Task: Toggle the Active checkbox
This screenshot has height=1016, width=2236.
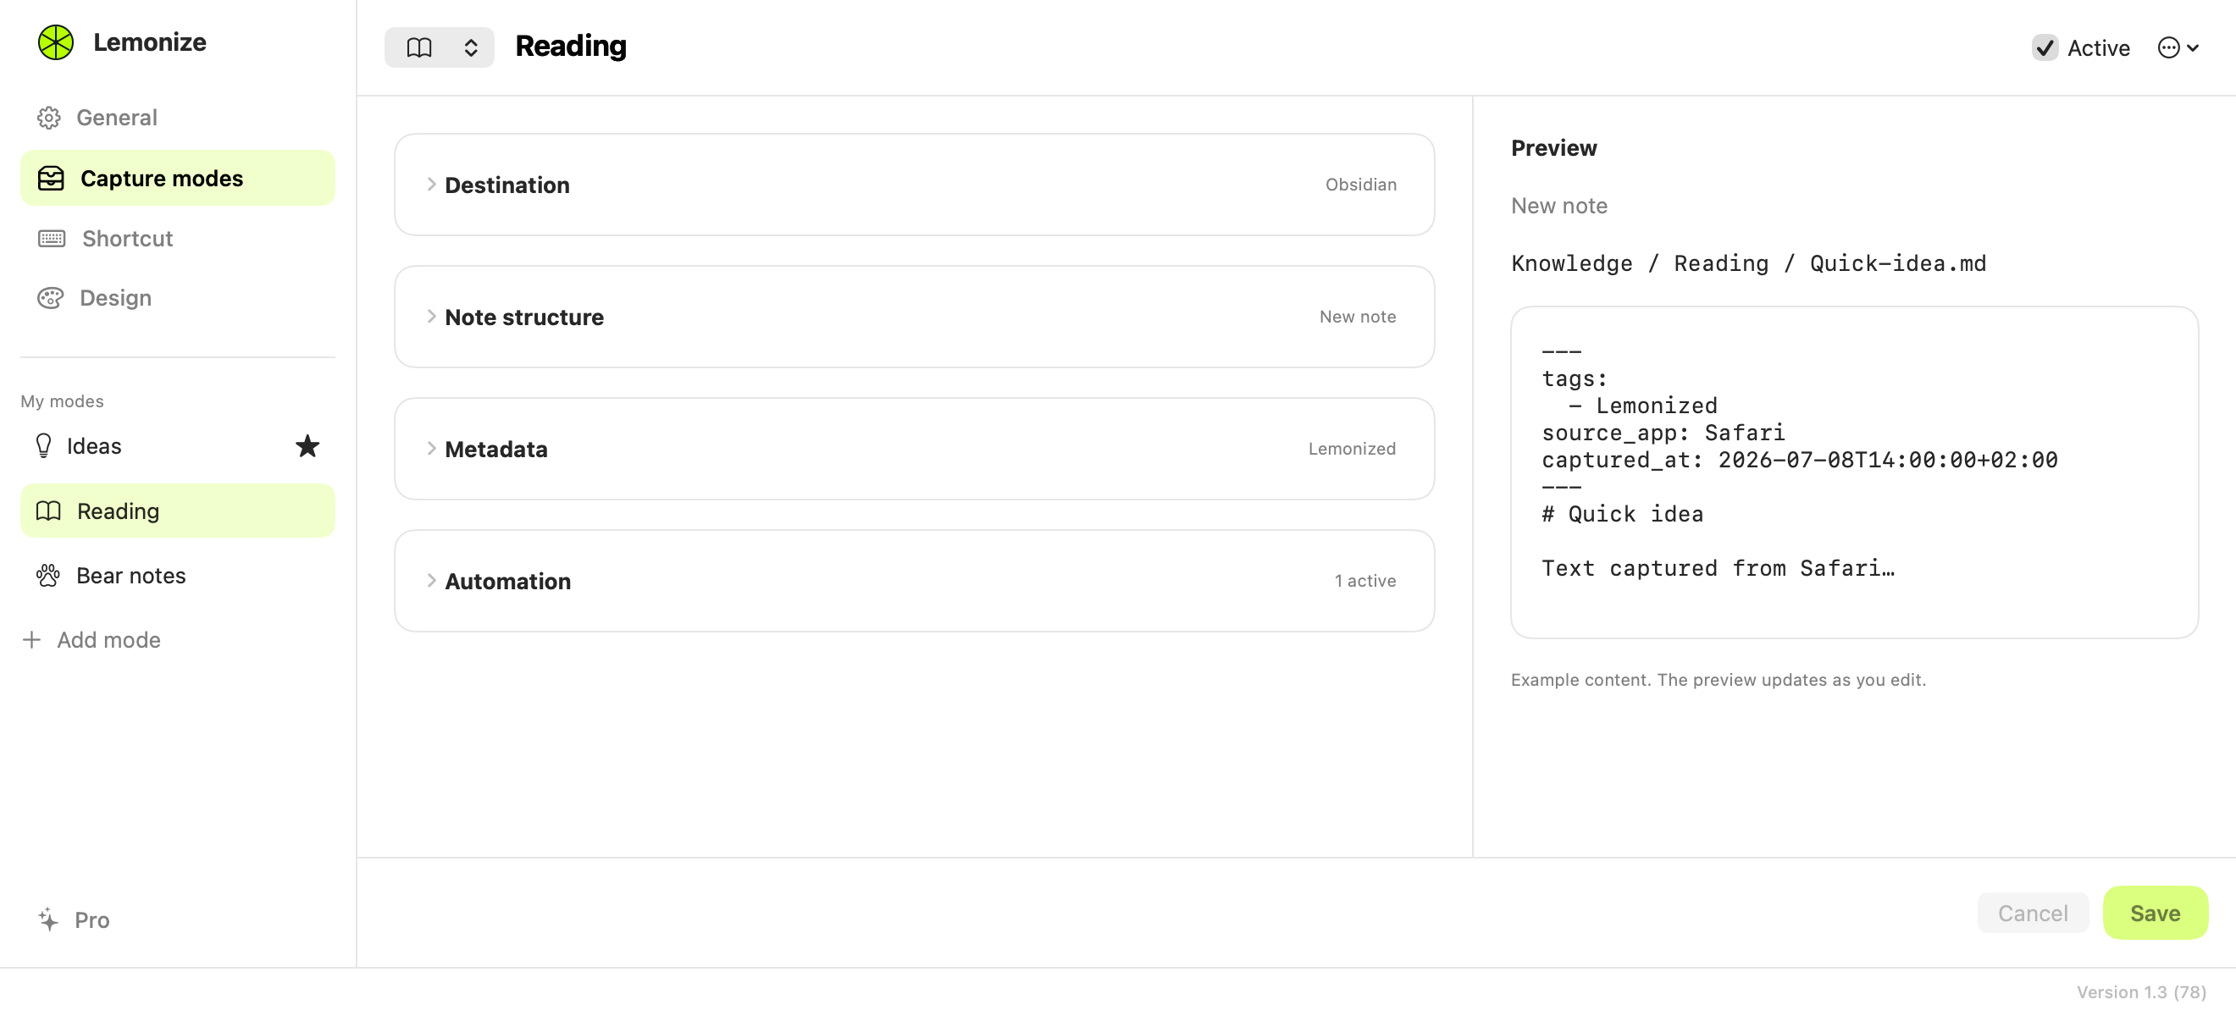Action: tap(2045, 47)
